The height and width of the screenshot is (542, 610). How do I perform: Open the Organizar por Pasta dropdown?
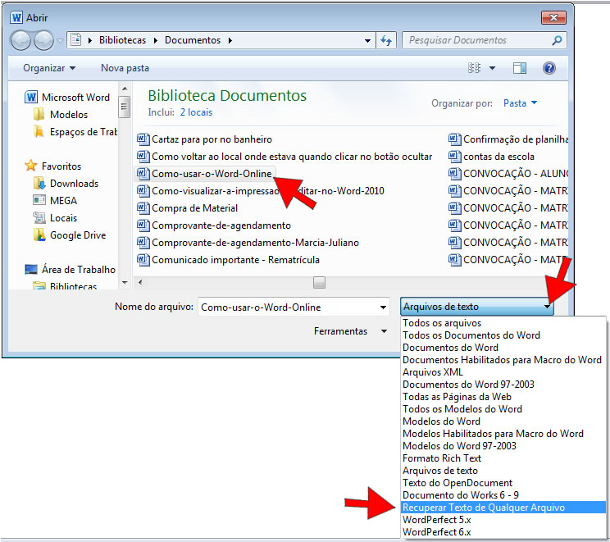(x=520, y=103)
